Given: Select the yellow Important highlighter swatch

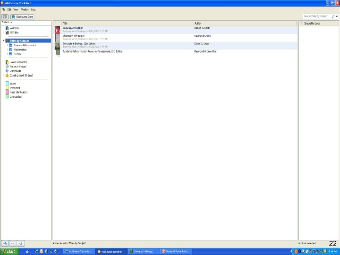Looking at the screenshot, I should coord(7,88).
